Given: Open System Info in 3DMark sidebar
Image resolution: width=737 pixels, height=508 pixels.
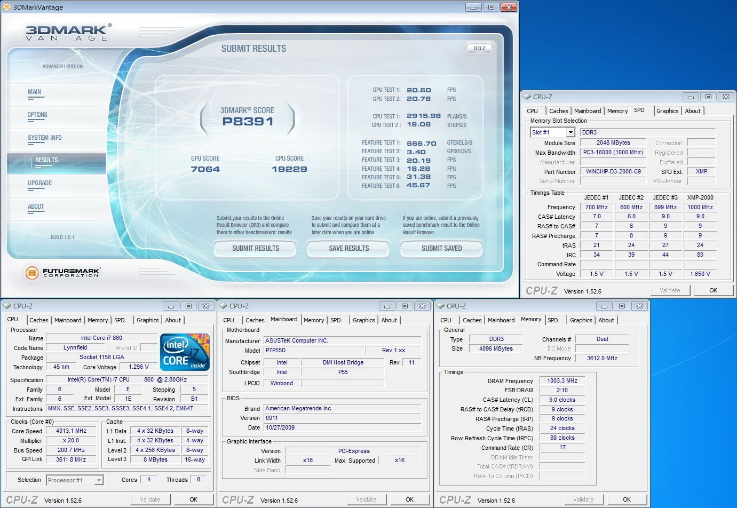Looking at the screenshot, I should (x=45, y=138).
